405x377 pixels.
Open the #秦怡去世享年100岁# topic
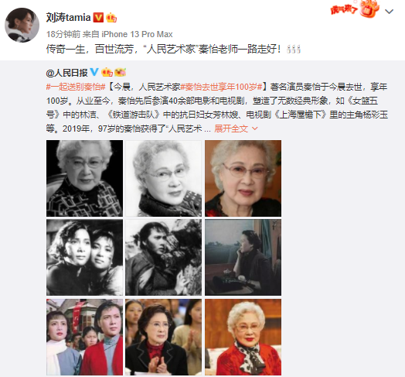click(x=221, y=87)
